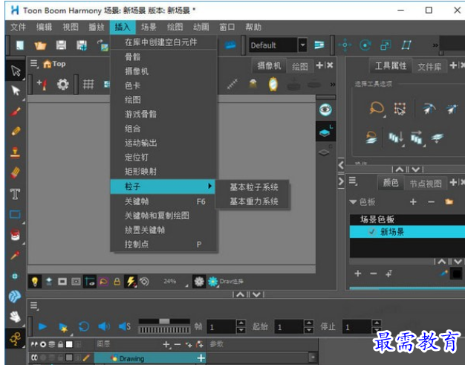Remove palette with minus button
The height and width of the screenshot is (365, 465).
431,202
